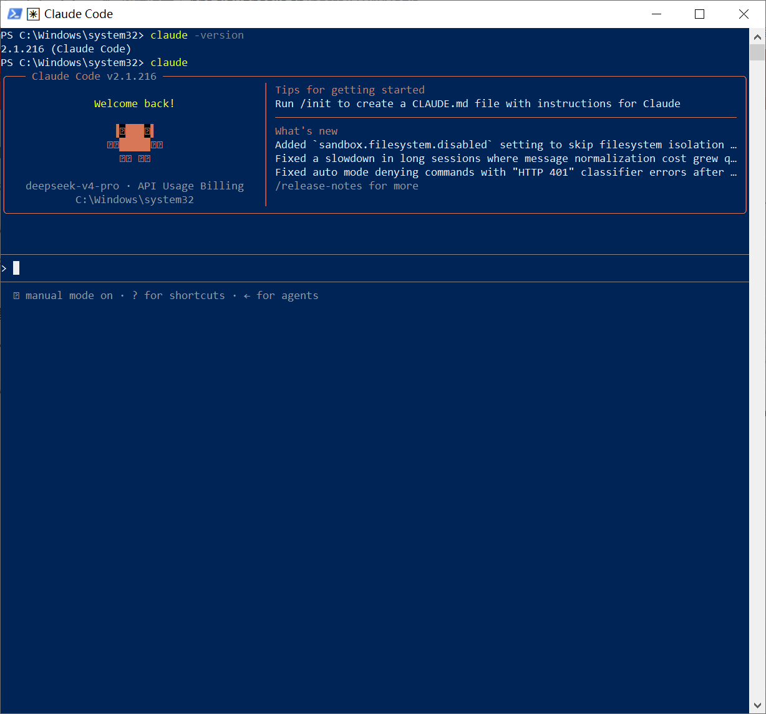Click 'manual mode on' status text
Image resolution: width=766 pixels, height=714 pixels.
pos(69,295)
